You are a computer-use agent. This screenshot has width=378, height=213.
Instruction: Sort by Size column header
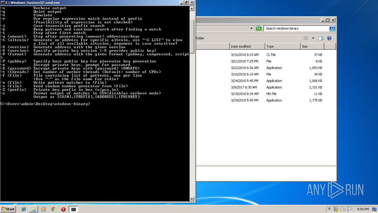click(x=312, y=46)
